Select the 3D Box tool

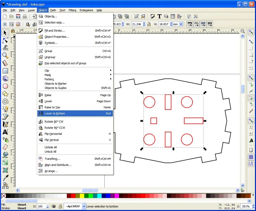5,78
